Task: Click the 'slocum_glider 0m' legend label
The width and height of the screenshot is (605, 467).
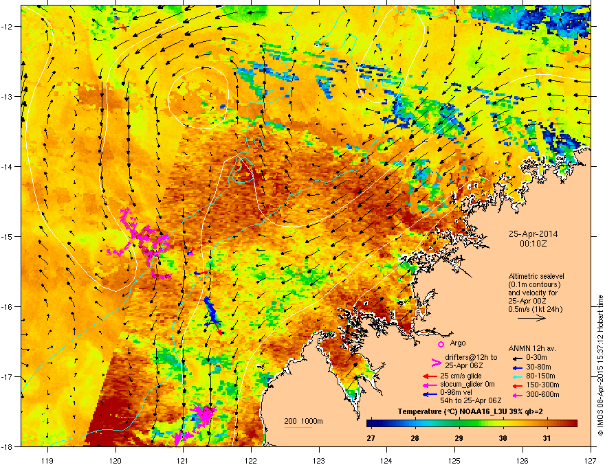Action: pyautogui.click(x=467, y=384)
